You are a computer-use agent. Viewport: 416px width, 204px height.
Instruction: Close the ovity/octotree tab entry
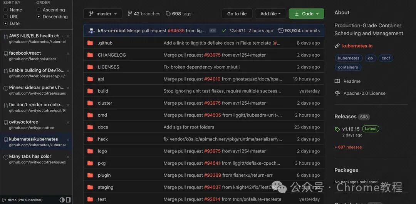(68, 122)
